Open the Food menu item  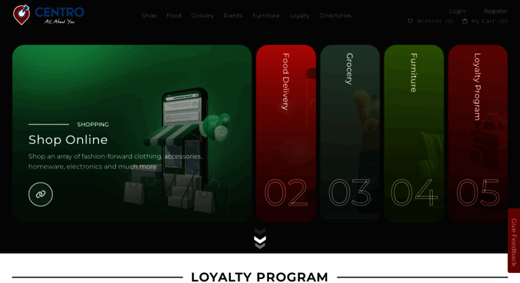(x=174, y=15)
